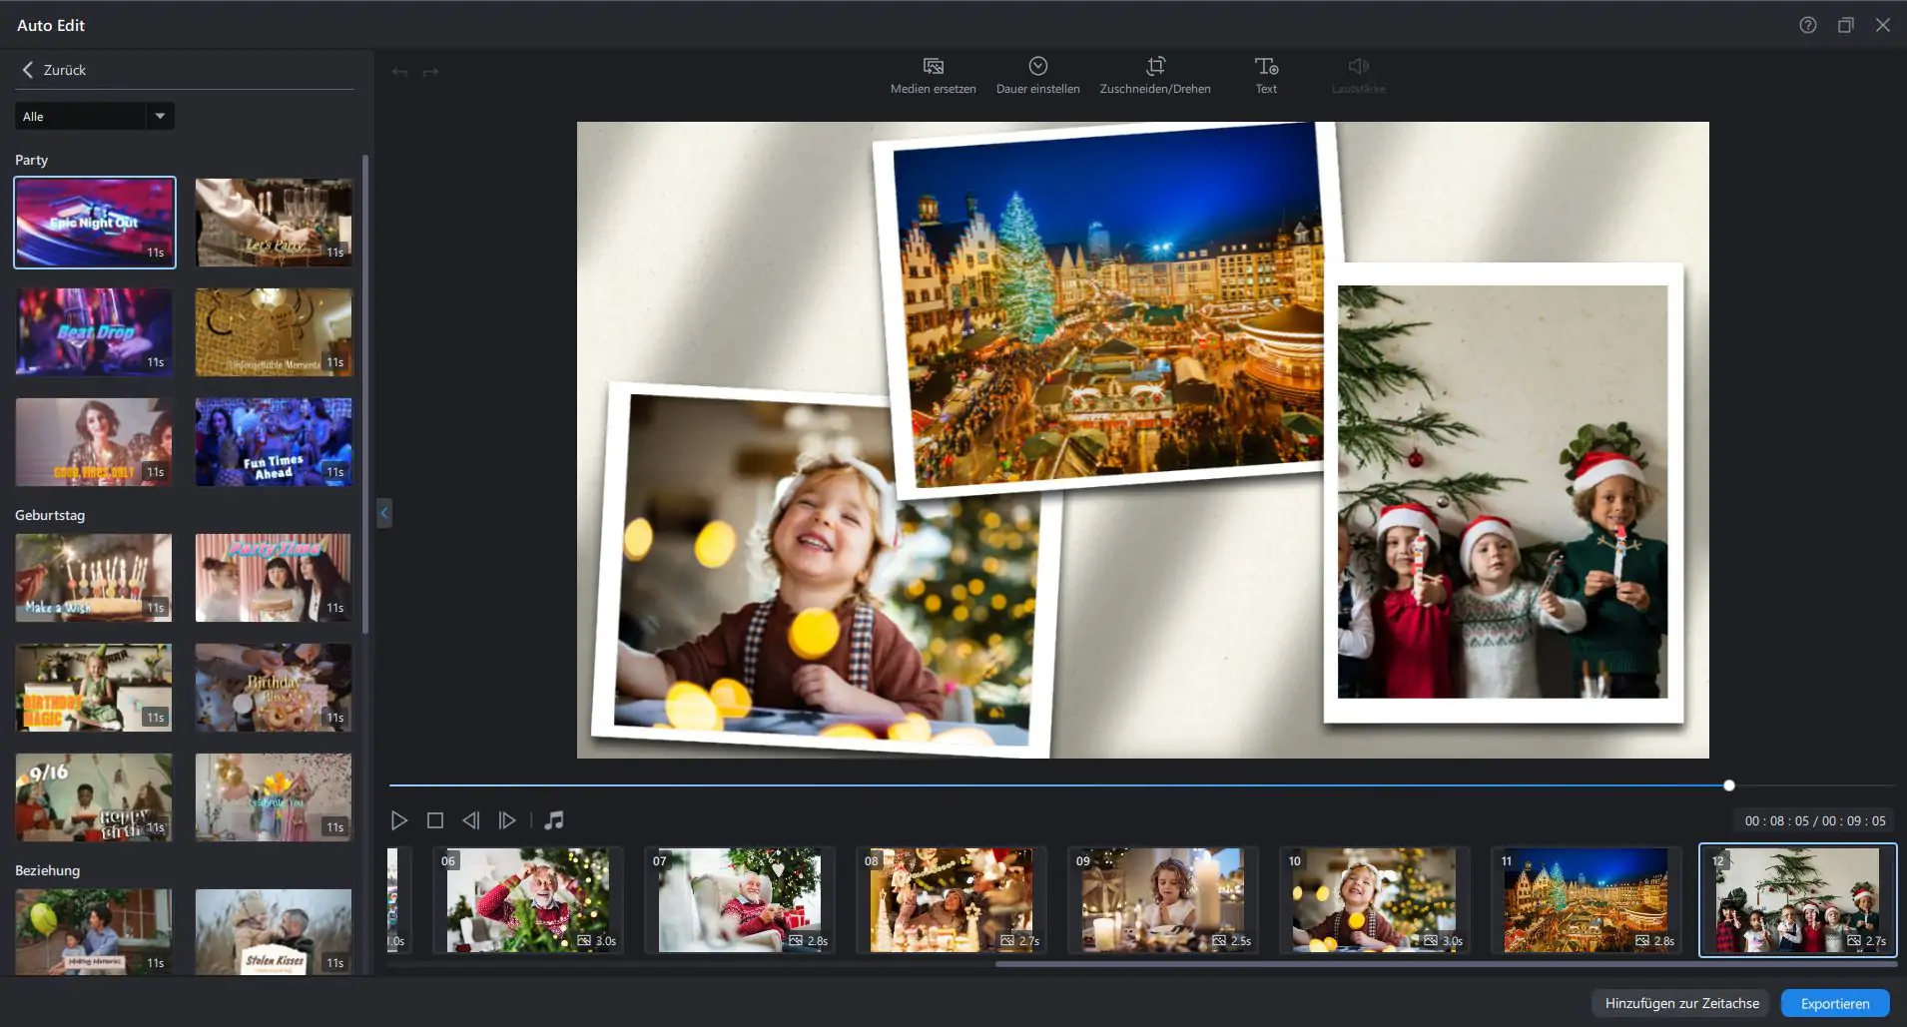Image resolution: width=1907 pixels, height=1027 pixels.
Task: Export the video with Exportieren
Action: pyautogui.click(x=1834, y=1003)
